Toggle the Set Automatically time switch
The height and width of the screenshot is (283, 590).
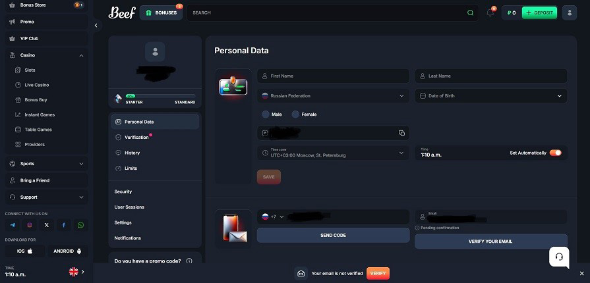tap(555, 153)
